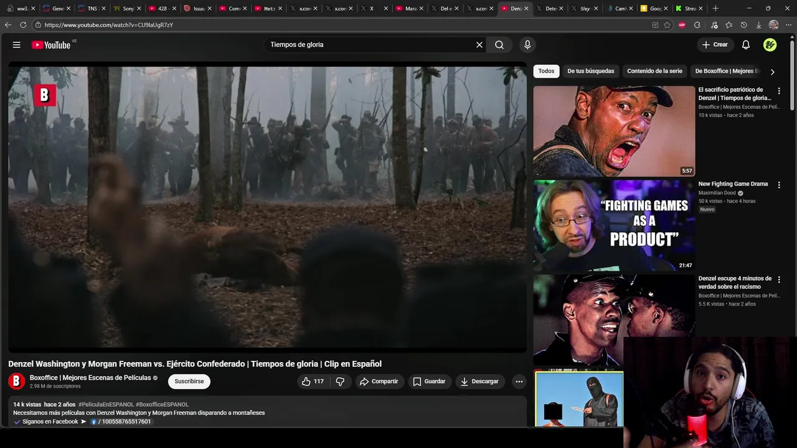
Task: Open the media control music icon
Action: [x=714, y=25]
